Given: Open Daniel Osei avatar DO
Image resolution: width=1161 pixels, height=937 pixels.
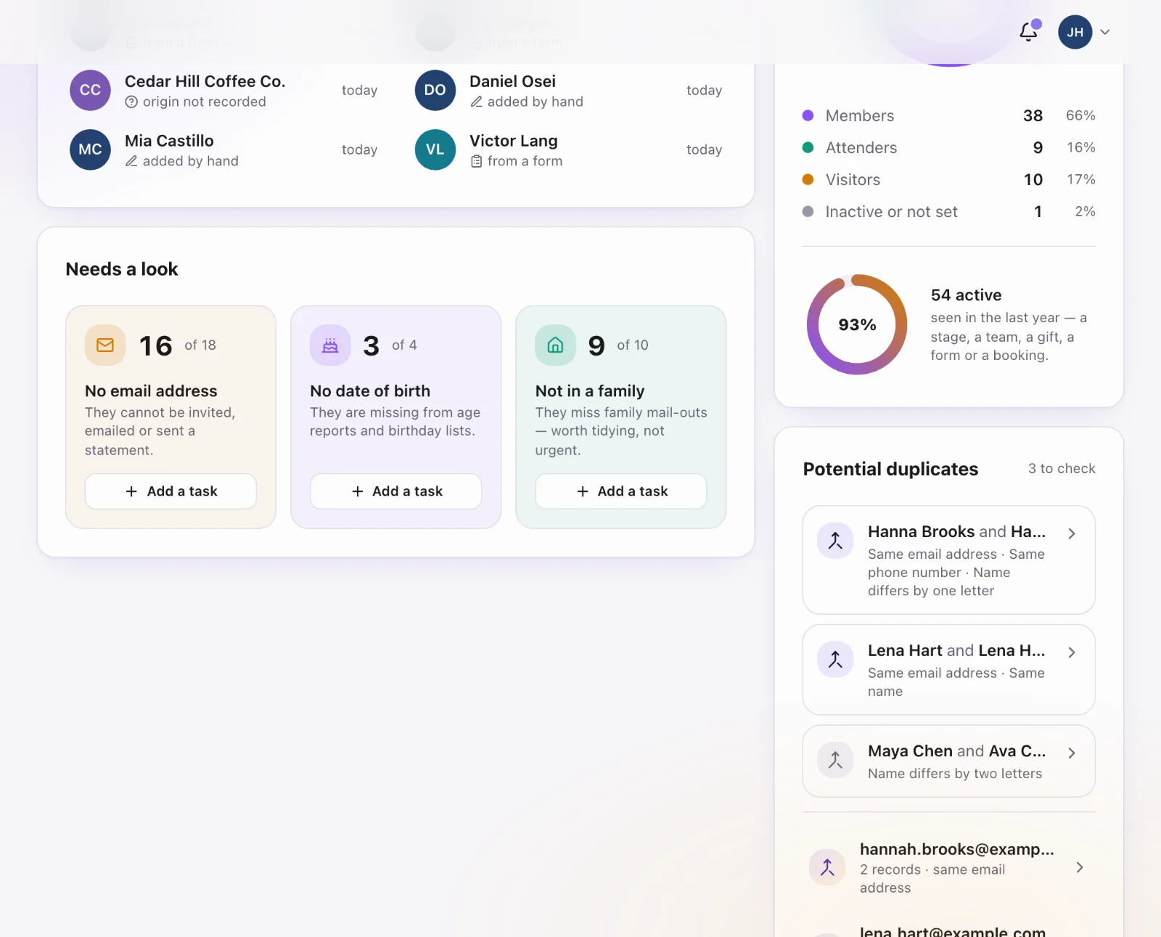Looking at the screenshot, I should click(x=435, y=90).
